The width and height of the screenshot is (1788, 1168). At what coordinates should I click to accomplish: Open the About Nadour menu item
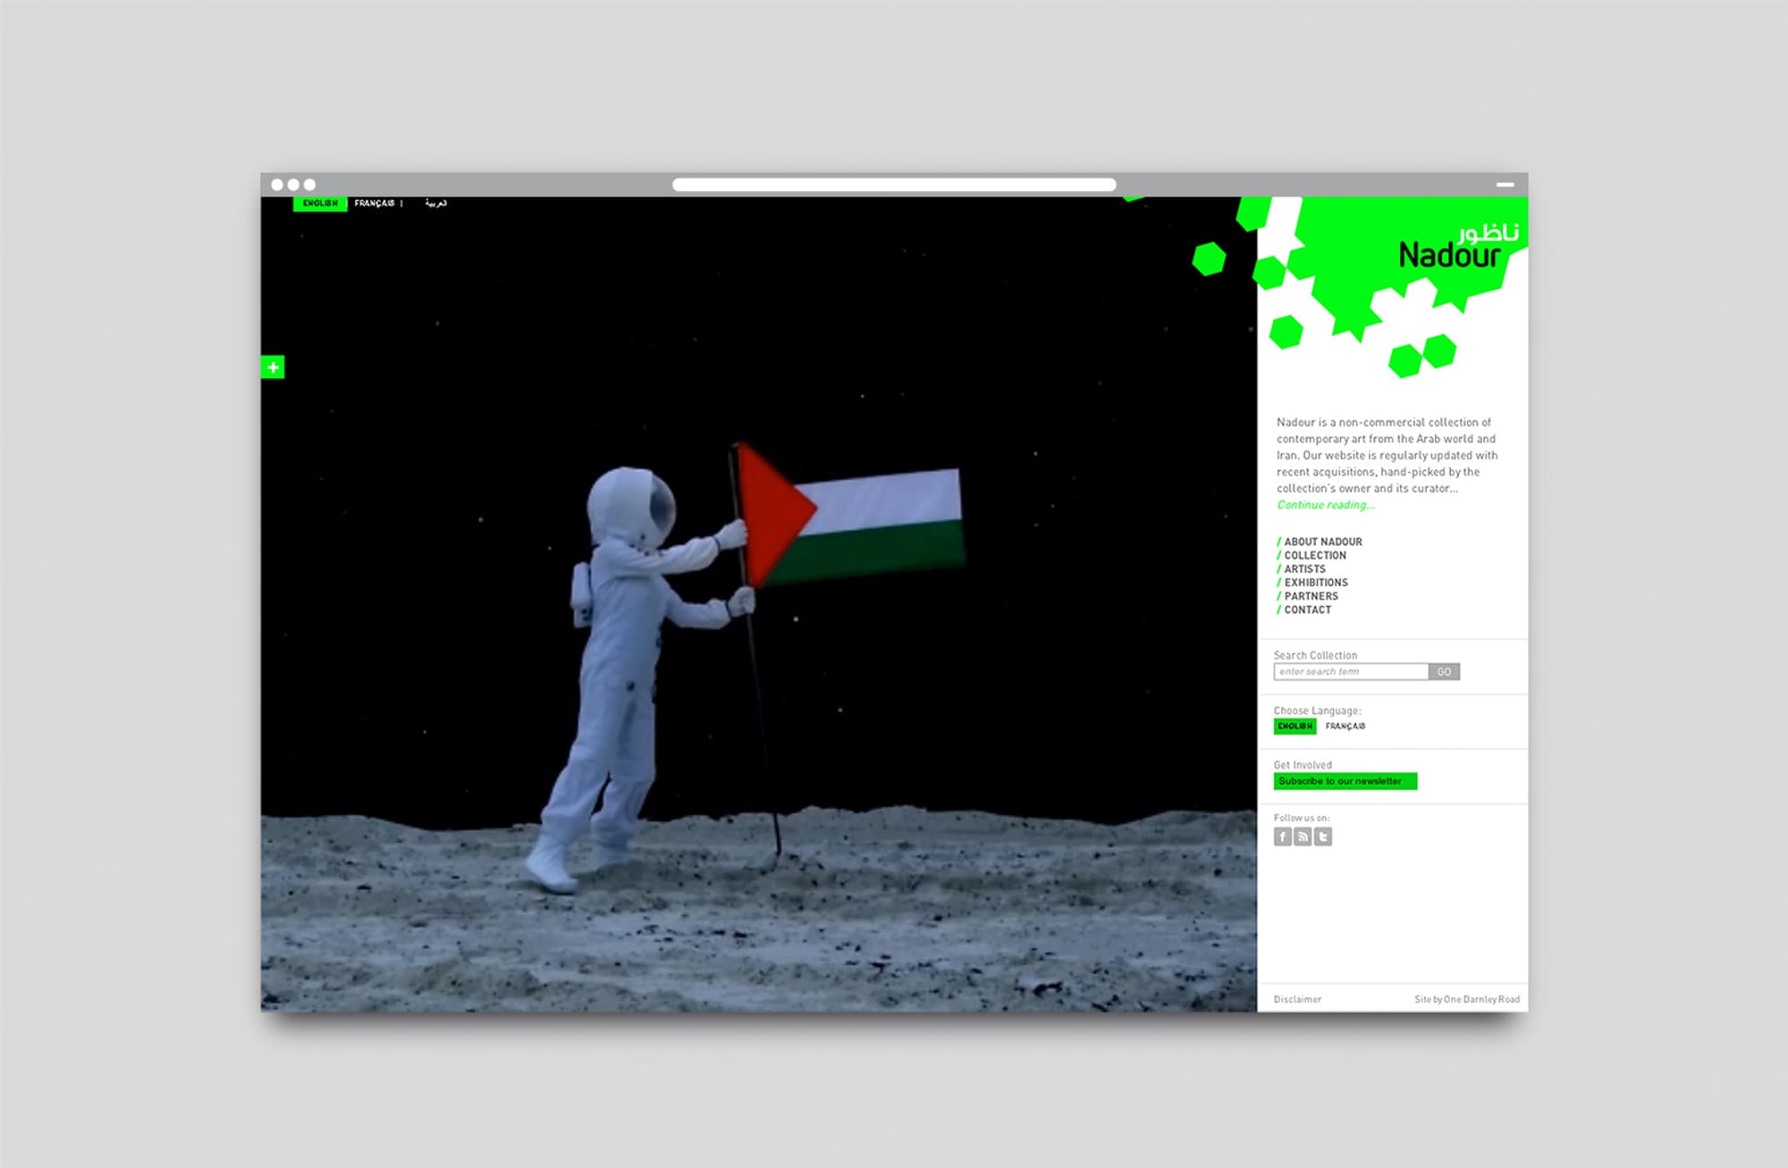pos(1322,542)
